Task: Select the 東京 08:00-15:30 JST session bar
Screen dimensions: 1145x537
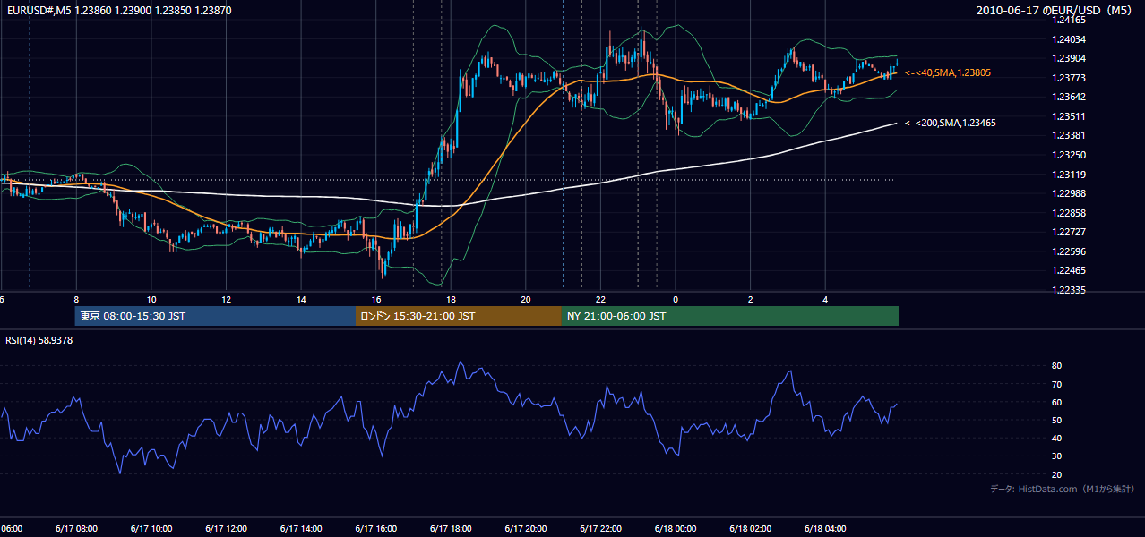Action: pyautogui.click(x=215, y=316)
